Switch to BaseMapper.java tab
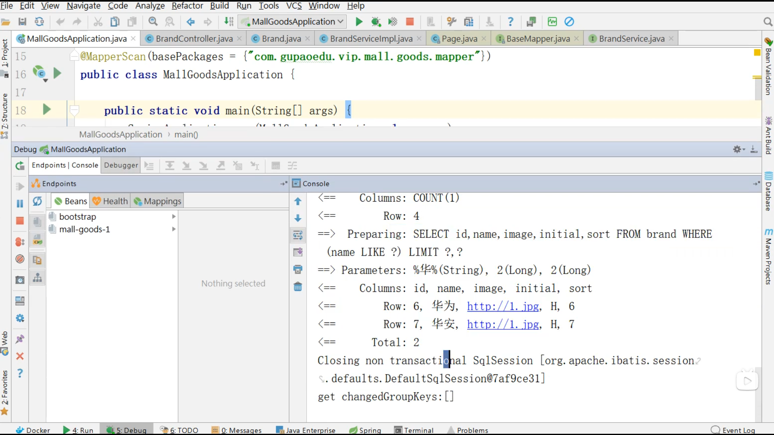 click(538, 39)
